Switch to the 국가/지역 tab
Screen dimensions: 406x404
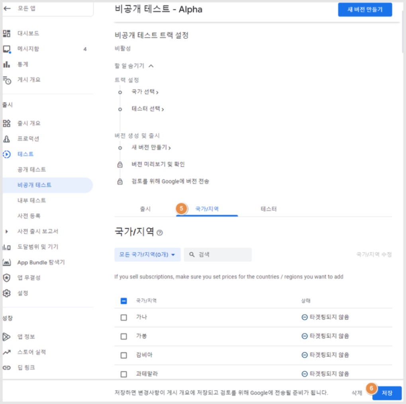pos(207,209)
